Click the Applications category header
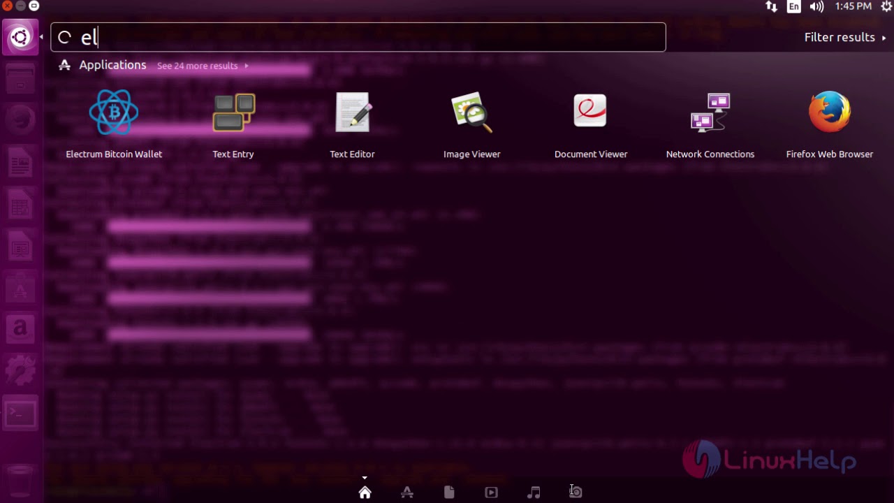This screenshot has height=503, width=894. [112, 65]
